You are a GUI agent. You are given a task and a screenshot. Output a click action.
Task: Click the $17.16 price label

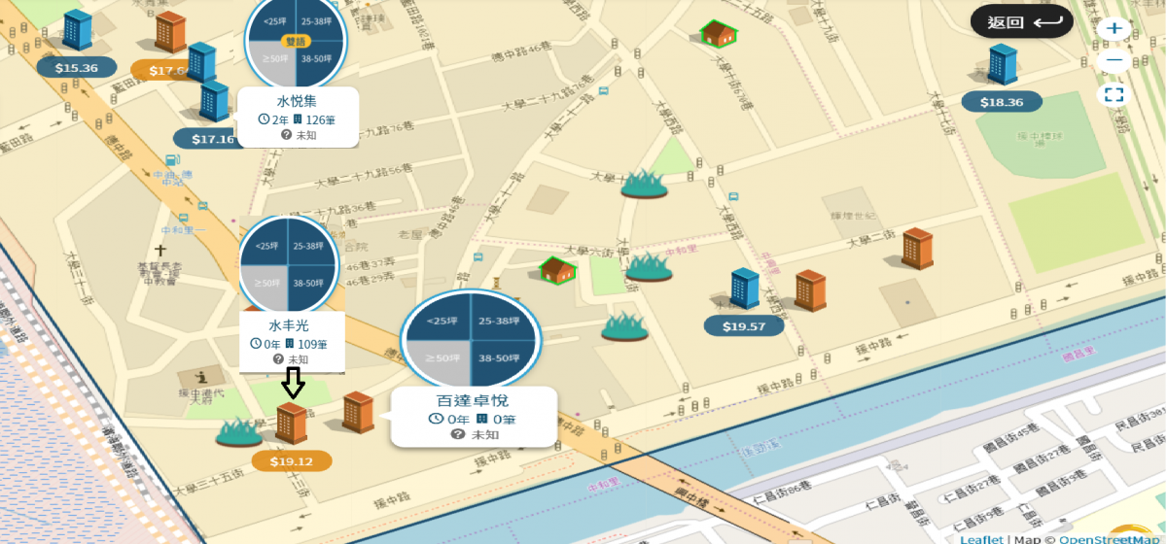coord(213,139)
